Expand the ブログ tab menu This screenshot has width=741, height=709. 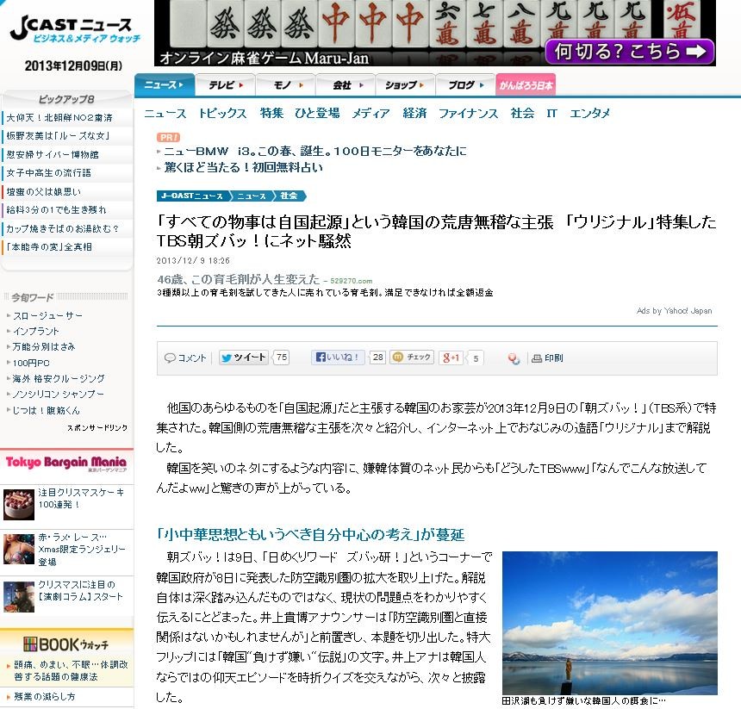[465, 85]
